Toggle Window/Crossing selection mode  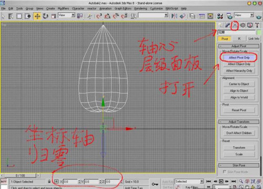coord(28,16)
